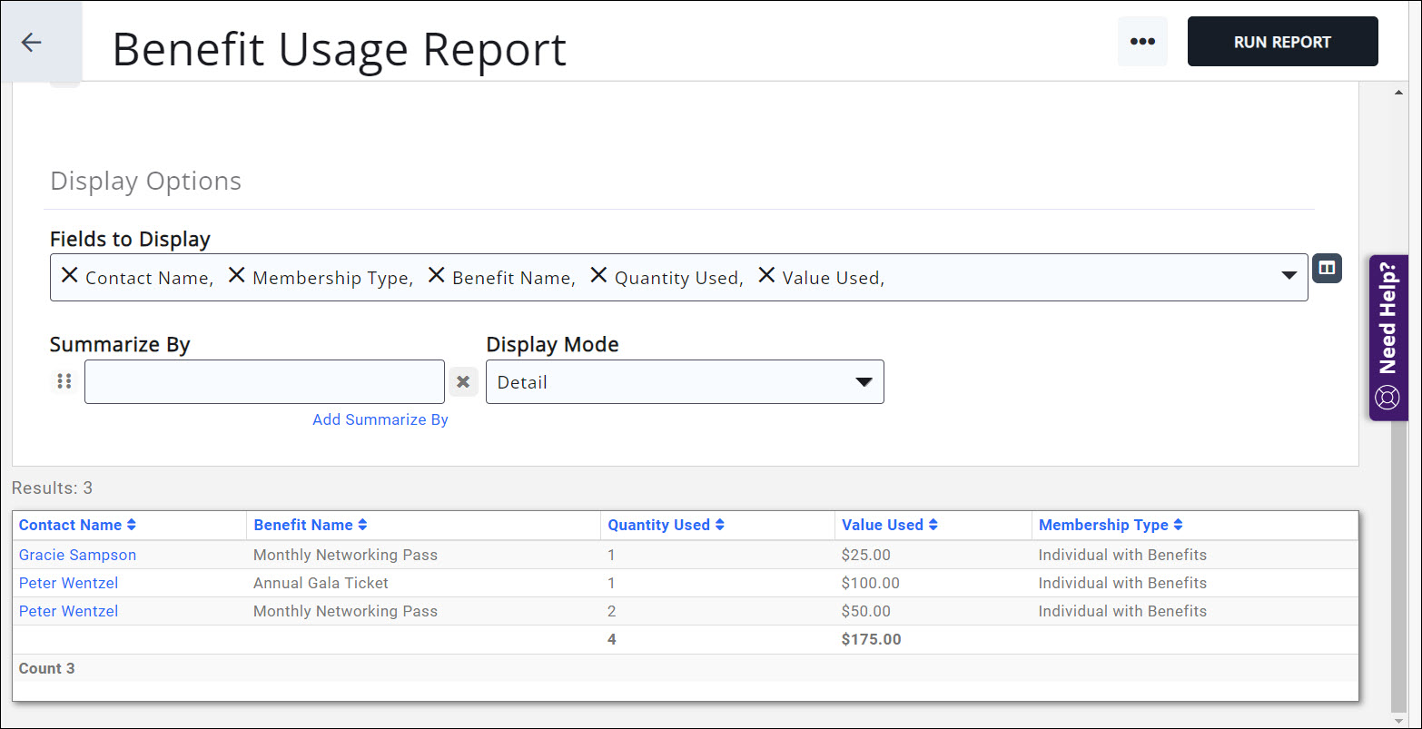This screenshot has height=729, width=1422.
Task: Open the Need Help? side tab
Action: point(1387,338)
